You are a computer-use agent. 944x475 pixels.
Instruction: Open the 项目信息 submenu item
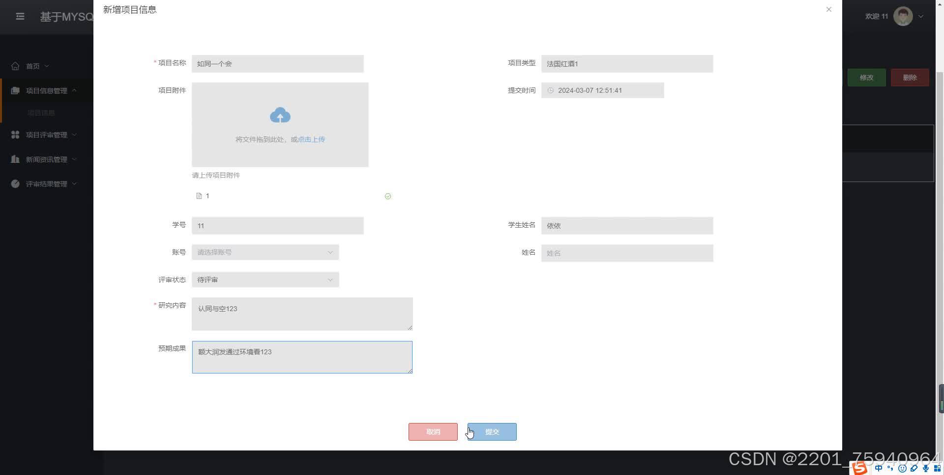click(x=41, y=113)
